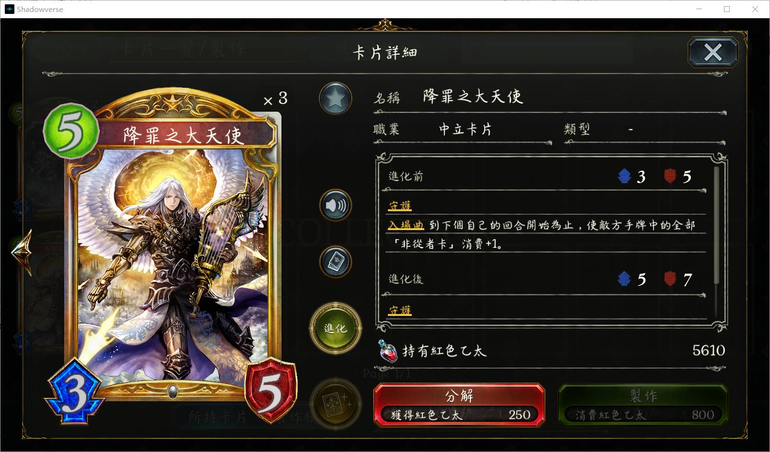Click the 製作 create button
770x452 pixels.
(x=643, y=405)
